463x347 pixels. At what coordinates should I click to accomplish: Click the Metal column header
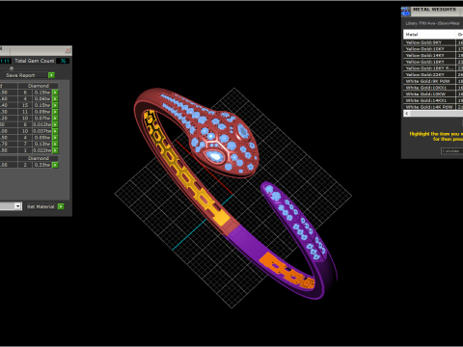429,35
